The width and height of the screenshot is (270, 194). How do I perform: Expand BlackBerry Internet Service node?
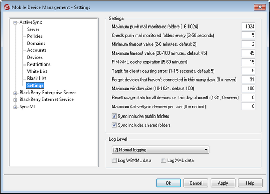click(x=15, y=100)
